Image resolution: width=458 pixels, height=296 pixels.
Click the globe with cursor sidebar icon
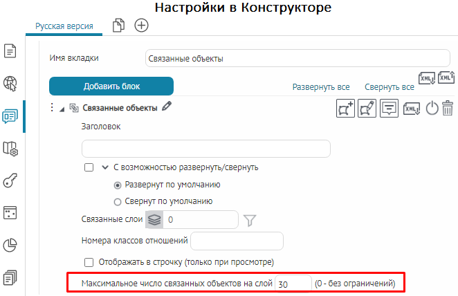[x=10, y=83]
